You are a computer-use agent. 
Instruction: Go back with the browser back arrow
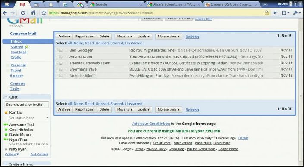pyautogui.click(x=5, y=13)
